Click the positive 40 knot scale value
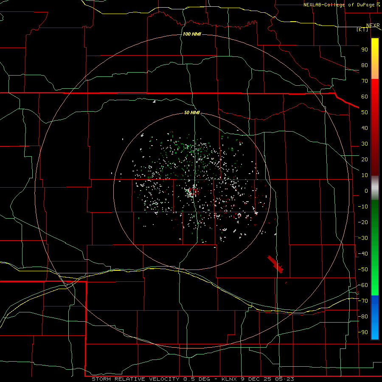Viewport: 382px width, 382px height. pos(365,128)
